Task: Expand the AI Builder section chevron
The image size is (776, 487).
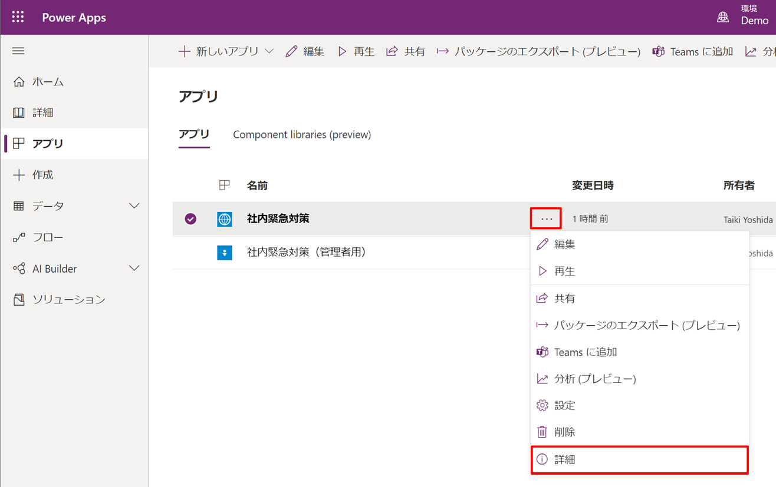Action: (x=134, y=269)
